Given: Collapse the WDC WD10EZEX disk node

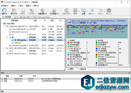Looking at the screenshot, I should pyautogui.click(x=5, y=48).
